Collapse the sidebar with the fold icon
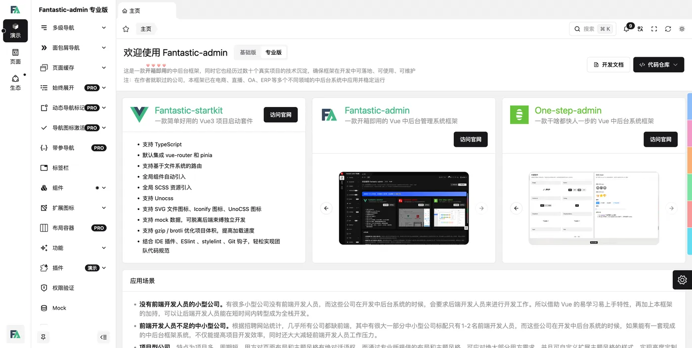Viewport: 692px width, 348px height. click(x=103, y=337)
